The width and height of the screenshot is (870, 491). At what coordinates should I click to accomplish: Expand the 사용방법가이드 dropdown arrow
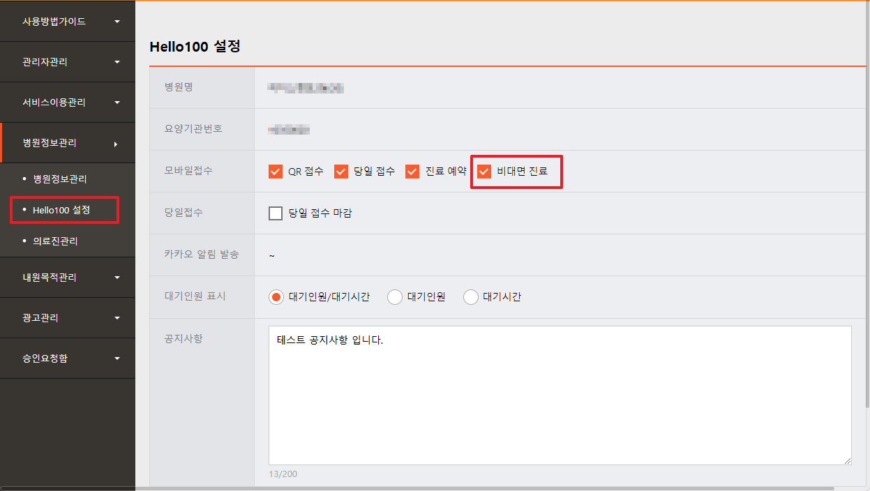click(117, 22)
